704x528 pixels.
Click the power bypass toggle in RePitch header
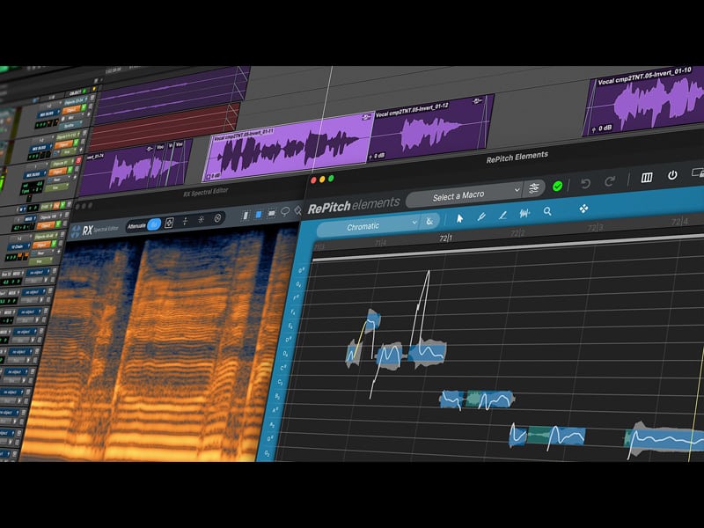(x=673, y=174)
